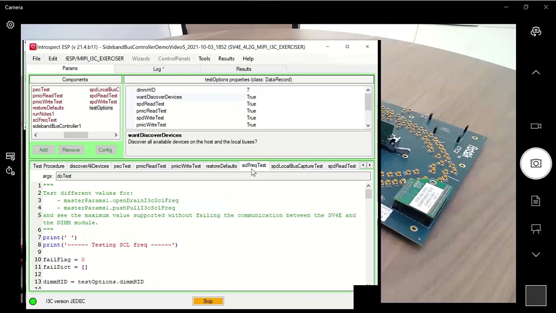
Task: Select spdReadTest in Components list
Action: [x=103, y=96]
